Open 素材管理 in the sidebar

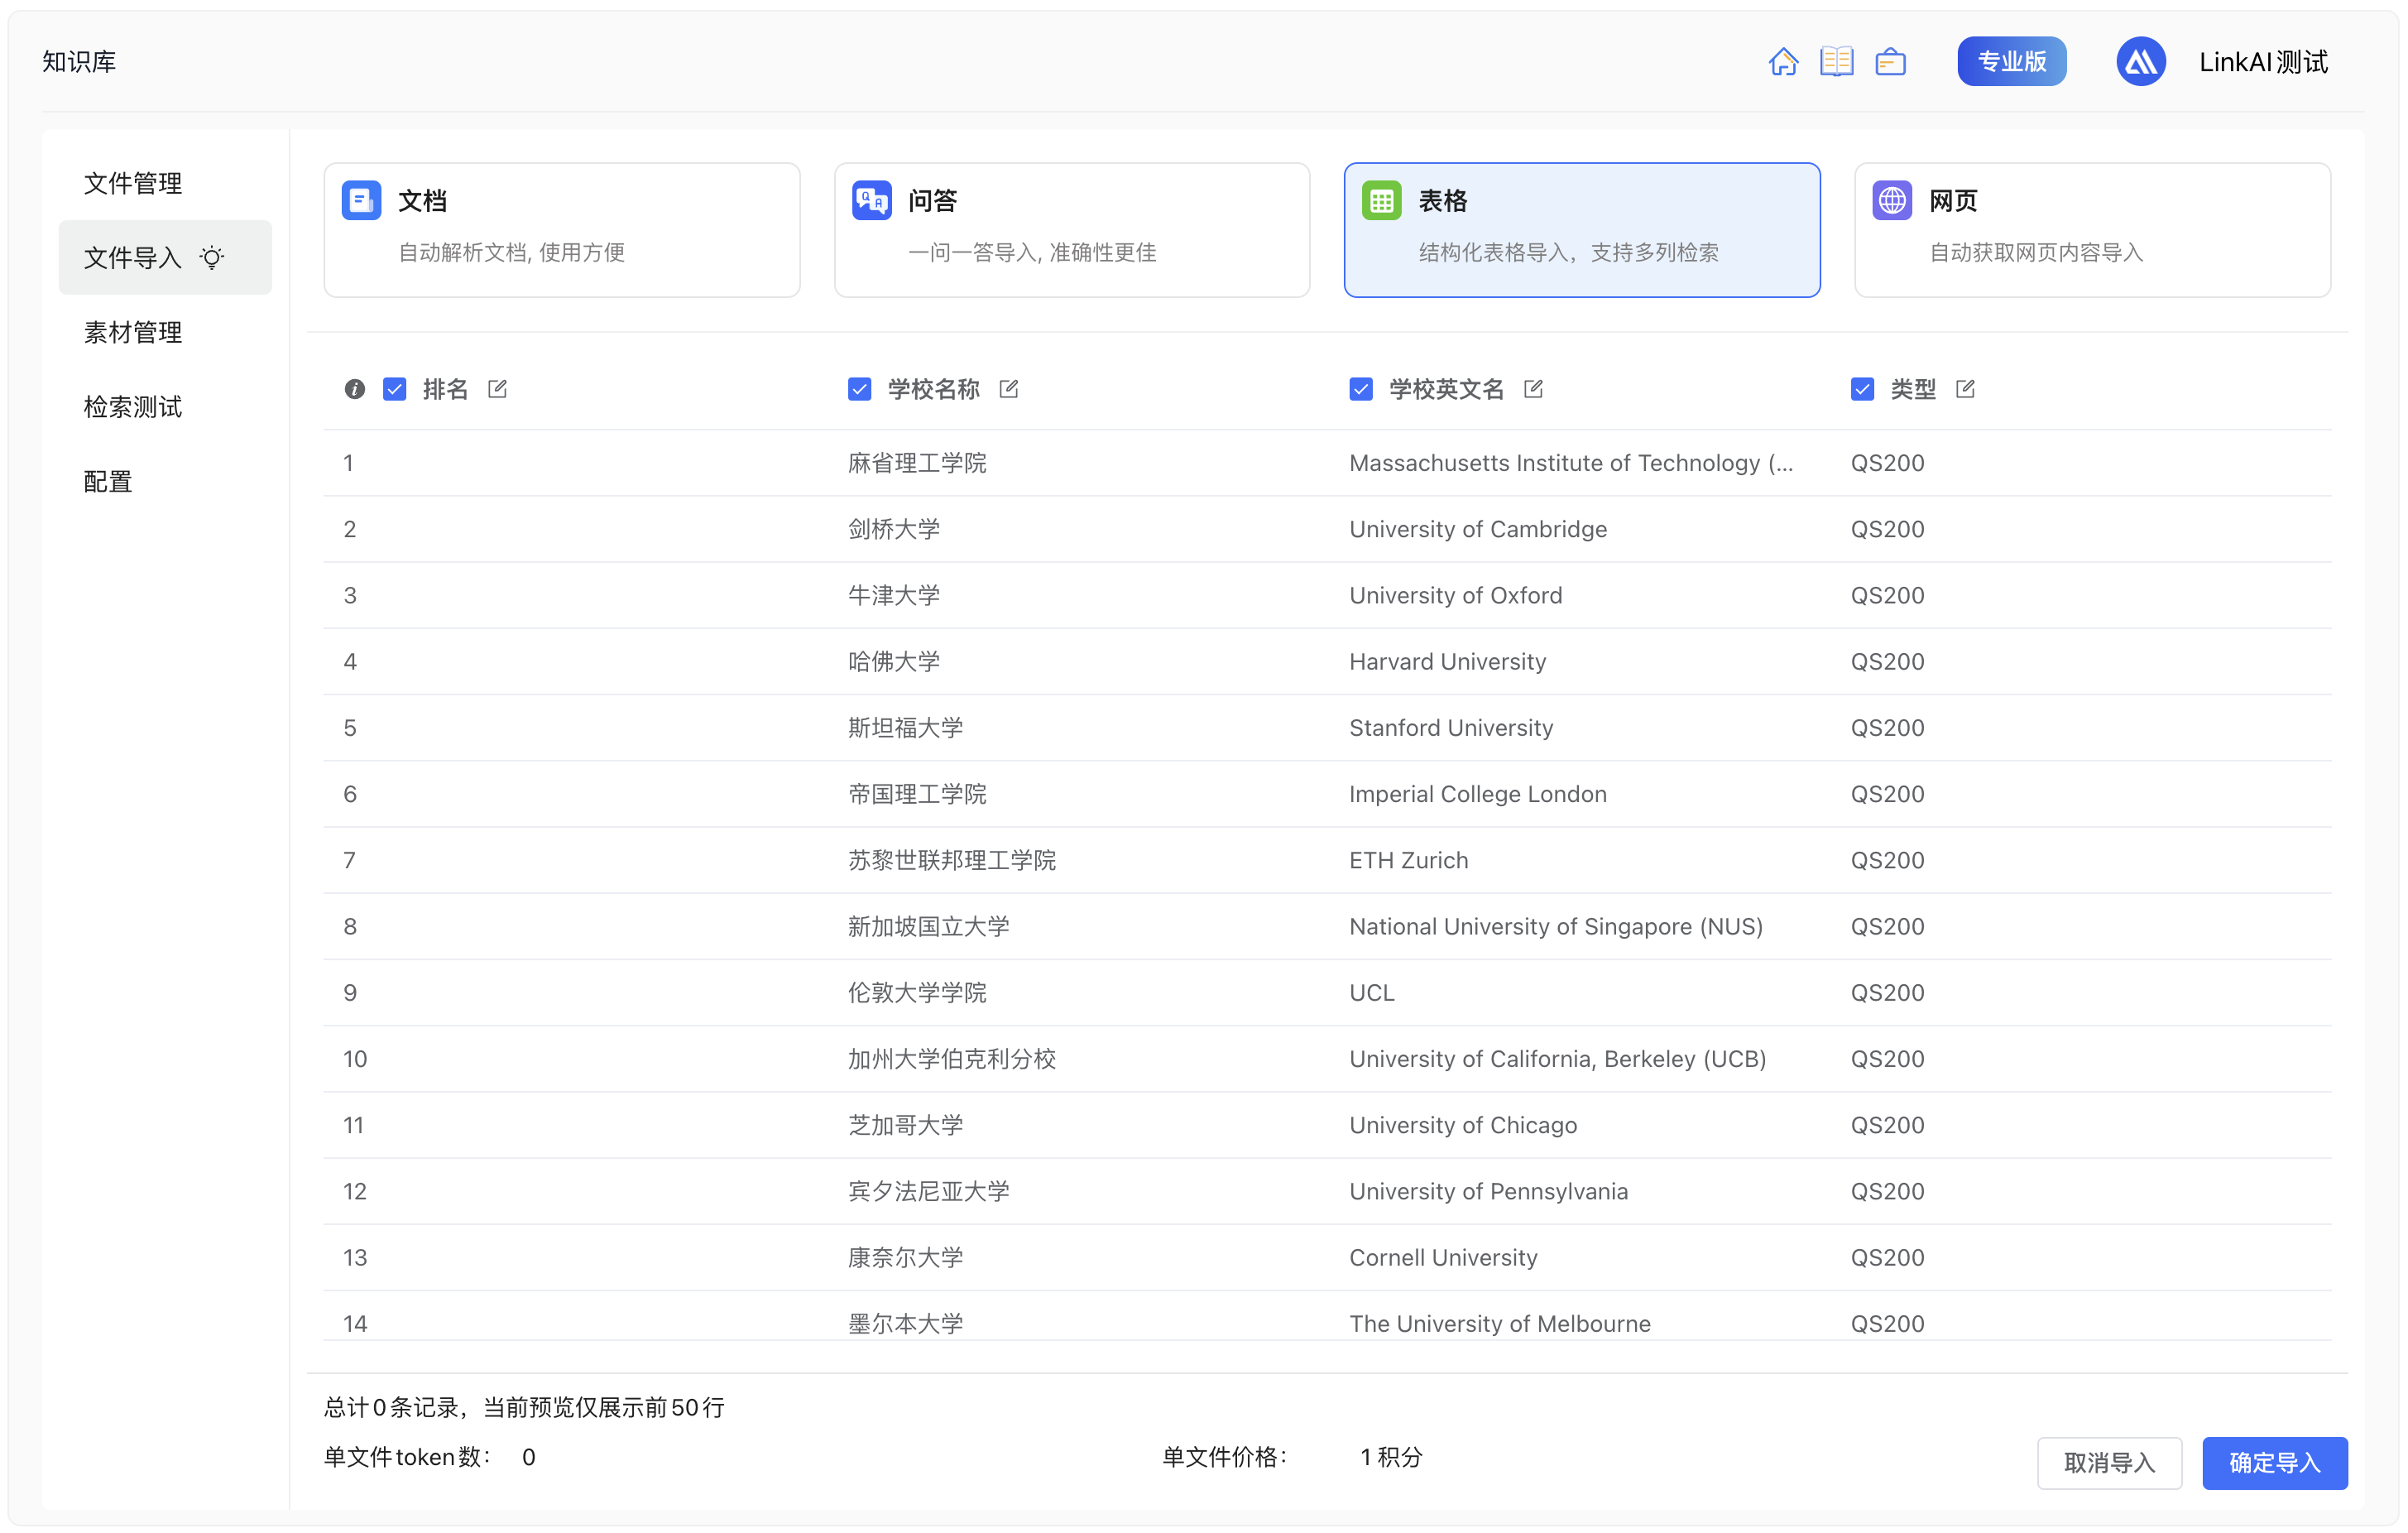[x=133, y=332]
